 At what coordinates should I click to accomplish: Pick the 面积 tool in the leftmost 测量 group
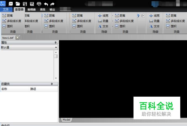click(x=8, y=26)
